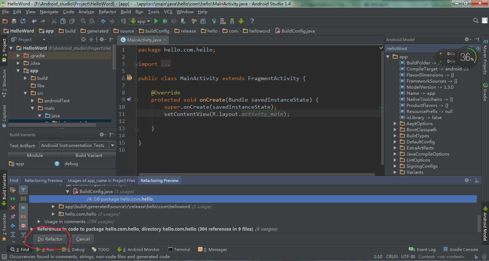
Task: Click the toolbar help question mark
Action: pyautogui.click(x=252, y=21)
